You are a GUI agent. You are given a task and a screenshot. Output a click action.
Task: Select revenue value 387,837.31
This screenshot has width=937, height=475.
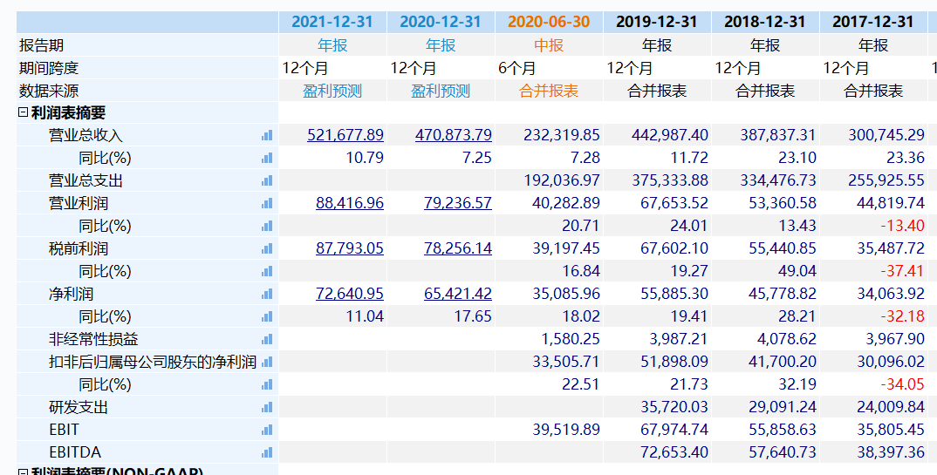778,135
